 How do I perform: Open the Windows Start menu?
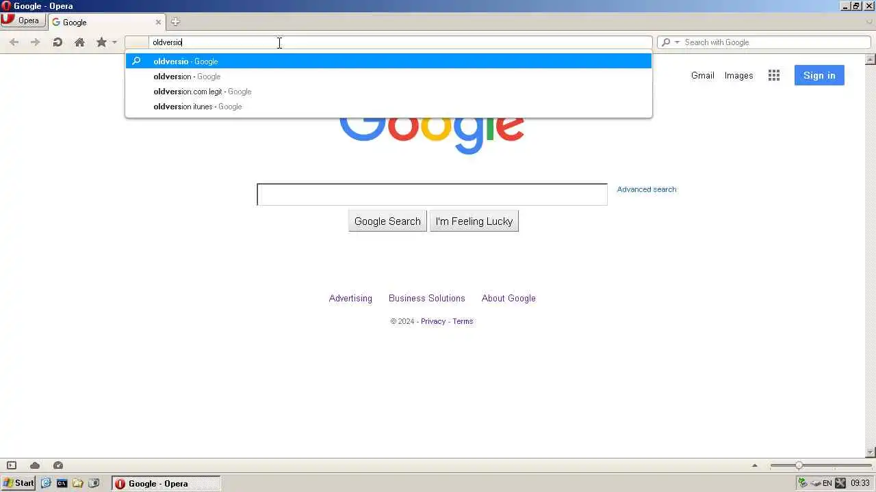[18, 483]
